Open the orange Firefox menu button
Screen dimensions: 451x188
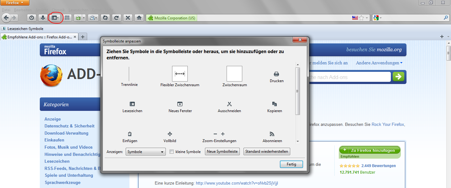(15, 3)
